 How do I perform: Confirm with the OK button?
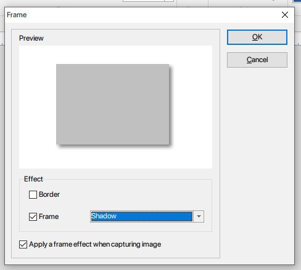click(x=257, y=37)
